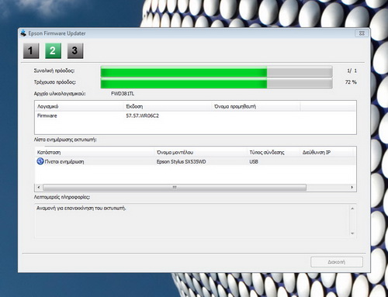This screenshot has width=388, height=297.
Task: Click the blue updating status icon
Action: coord(40,161)
